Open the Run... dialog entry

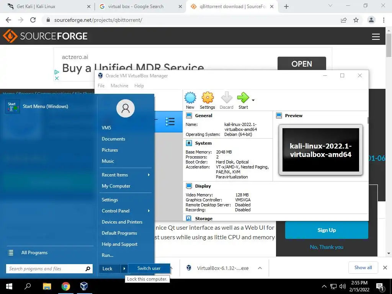click(108, 255)
